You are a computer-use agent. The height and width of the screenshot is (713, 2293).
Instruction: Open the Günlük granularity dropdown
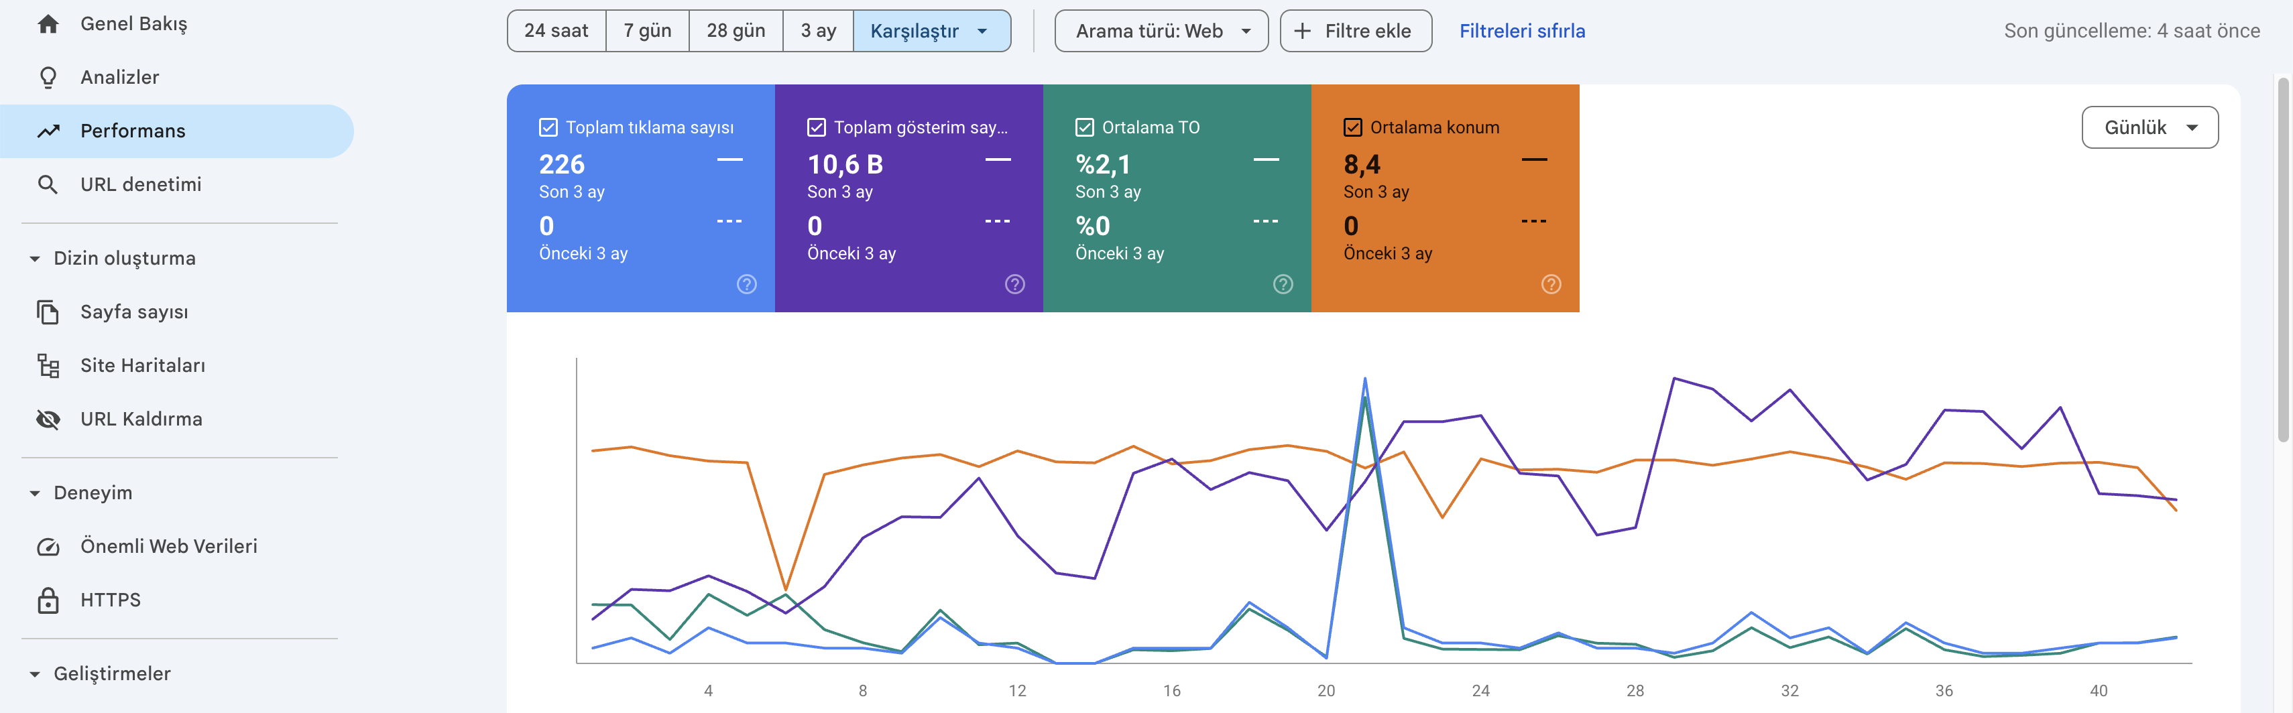[x=2149, y=127]
